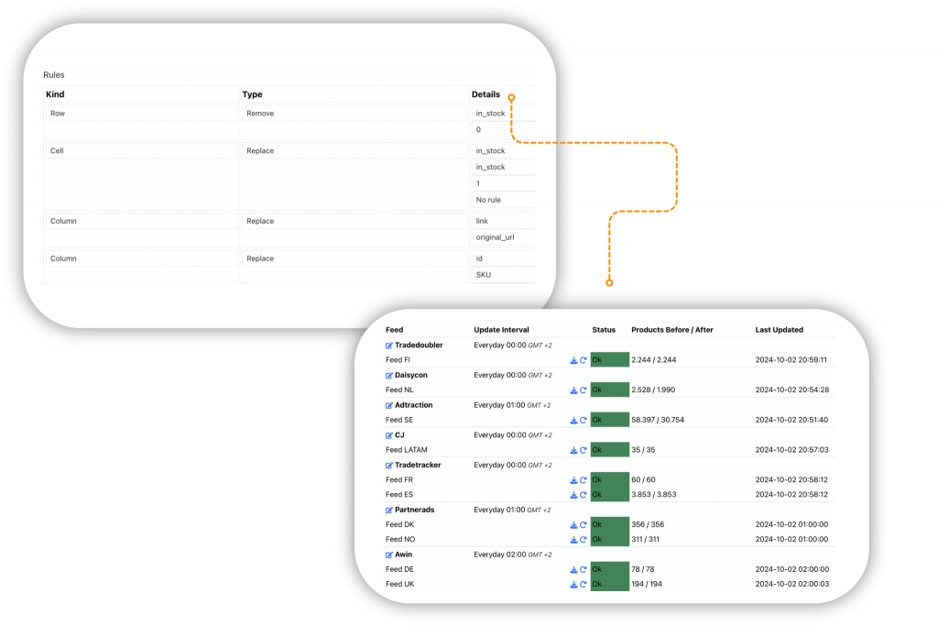Refresh the Feed UK feed
This screenshot has height=626, width=938.
[583, 585]
